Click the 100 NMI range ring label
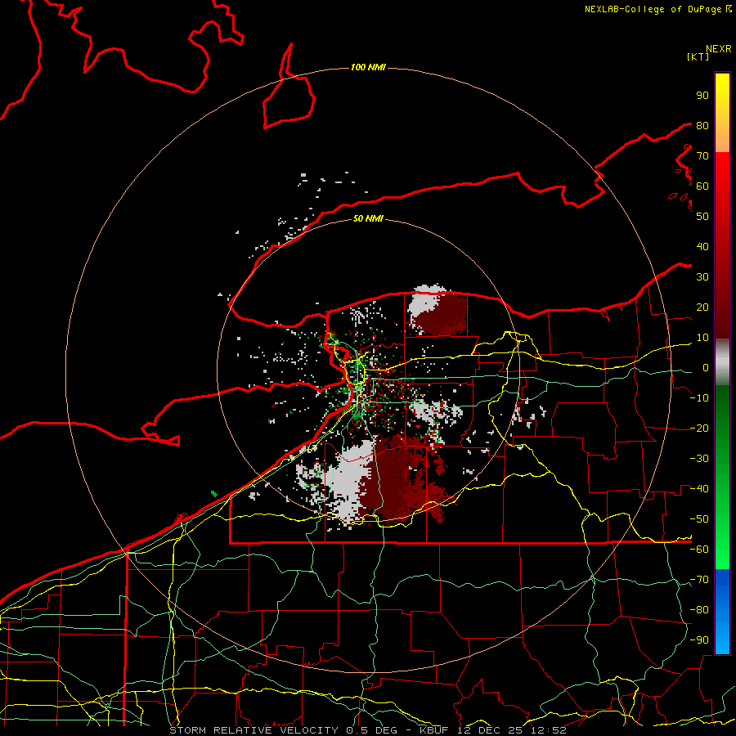The width and height of the screenshot is (736, 736). tap(368, 68)
